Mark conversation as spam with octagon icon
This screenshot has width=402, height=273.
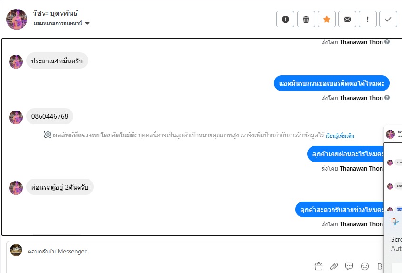285,19
